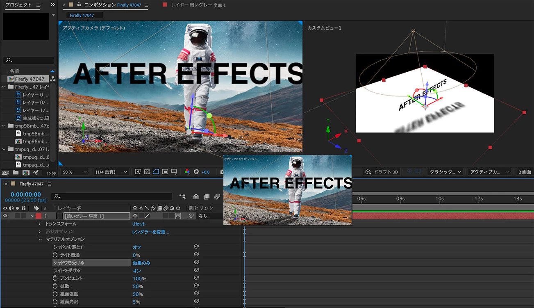534x308 pixels.
Task: Create a new composition from Project footer
Action: coord(26,173)
